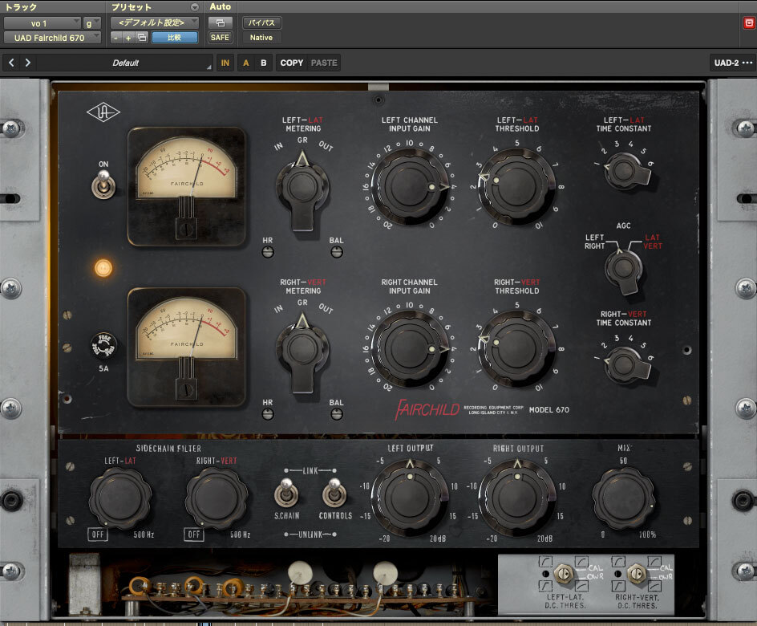Click the Universal Audio diamond logo
Viewport: 757px width, 626px height.
(x=103, y=113)
